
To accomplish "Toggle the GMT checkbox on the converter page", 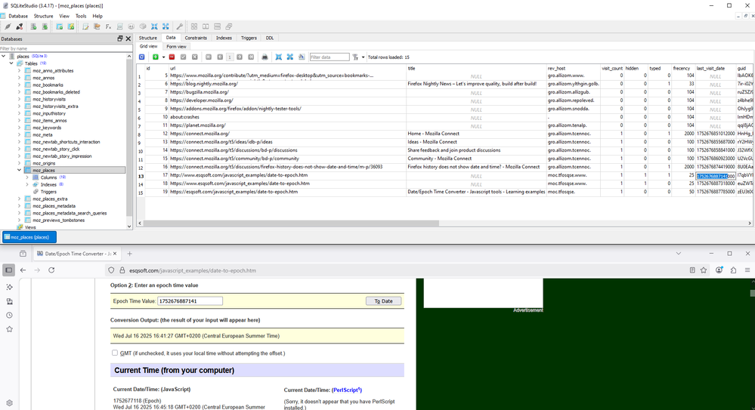I will 115,353.
